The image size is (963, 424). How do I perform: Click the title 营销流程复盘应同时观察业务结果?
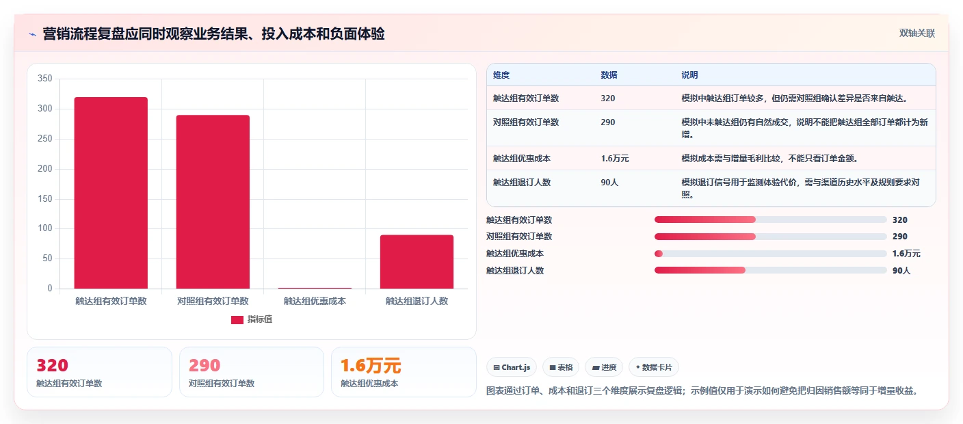coord(213,34)
